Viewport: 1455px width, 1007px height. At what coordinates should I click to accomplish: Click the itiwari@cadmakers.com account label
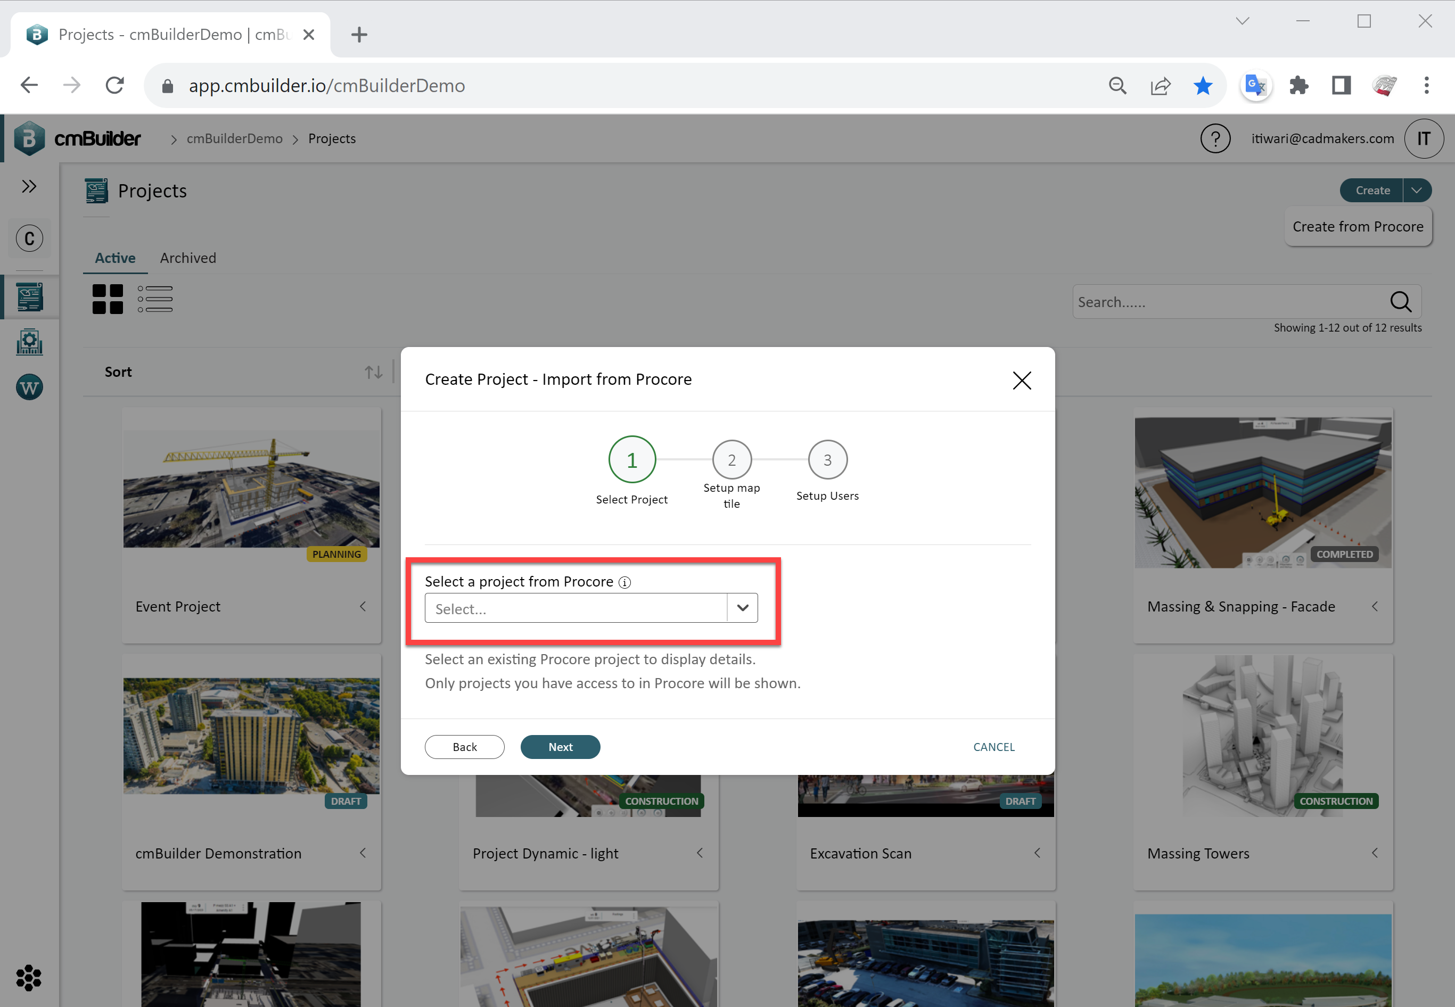(x=1322, y=139)
